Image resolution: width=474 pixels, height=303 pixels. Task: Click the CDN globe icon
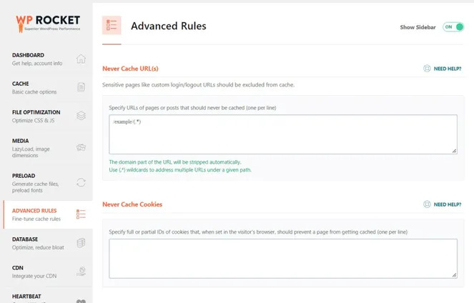pos(81,272)
